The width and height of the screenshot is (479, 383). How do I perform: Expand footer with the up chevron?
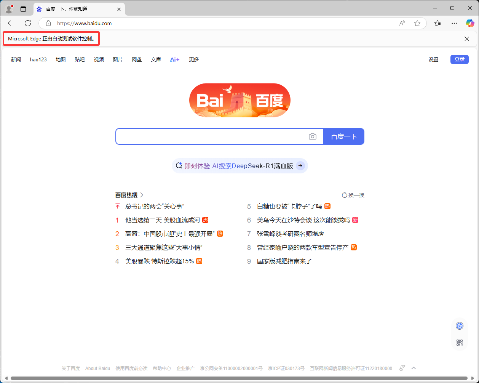(414, 368)
